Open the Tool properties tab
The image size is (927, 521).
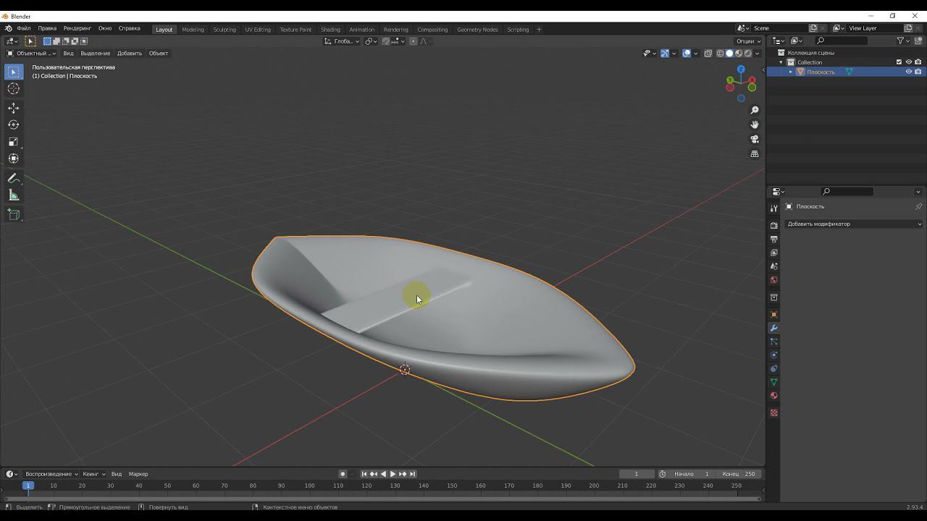click(773, 208)
